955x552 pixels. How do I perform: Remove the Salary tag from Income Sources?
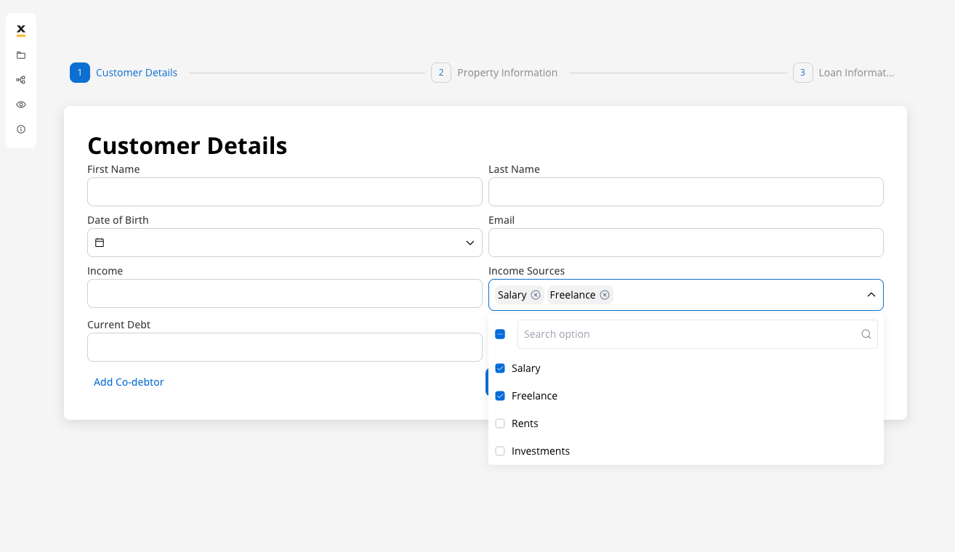[536, 295]
